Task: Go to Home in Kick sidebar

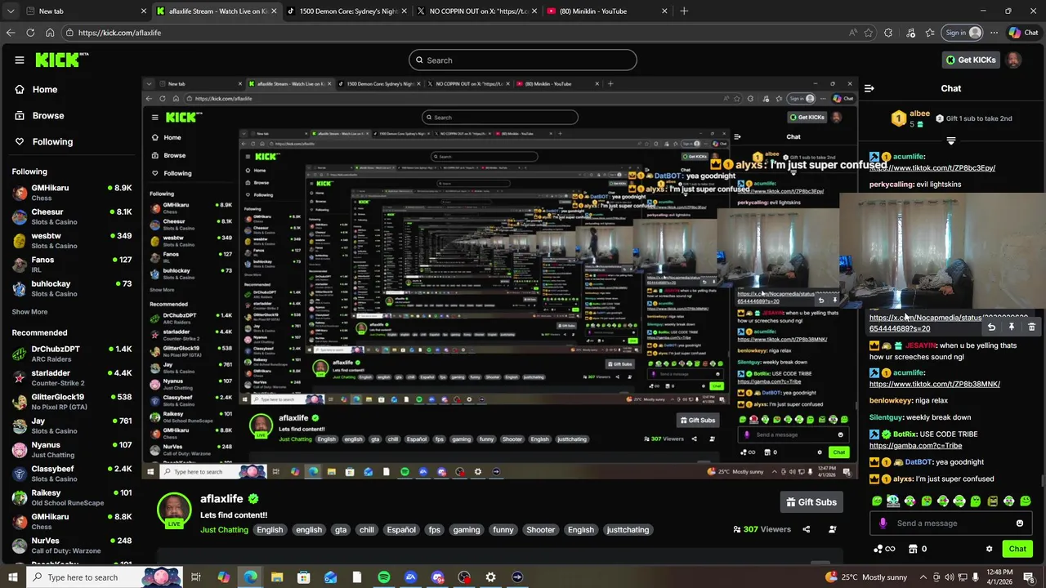Action: pyautogui.click(x=45, y=89)
